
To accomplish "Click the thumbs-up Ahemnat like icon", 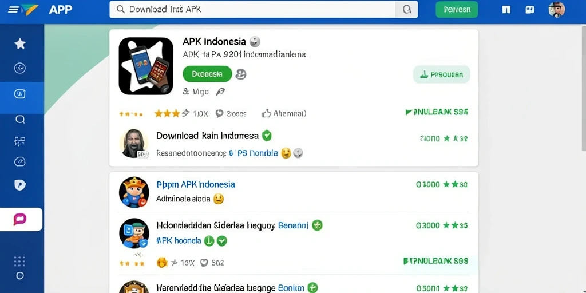I will pyautogui.click(x=266, y=113).
